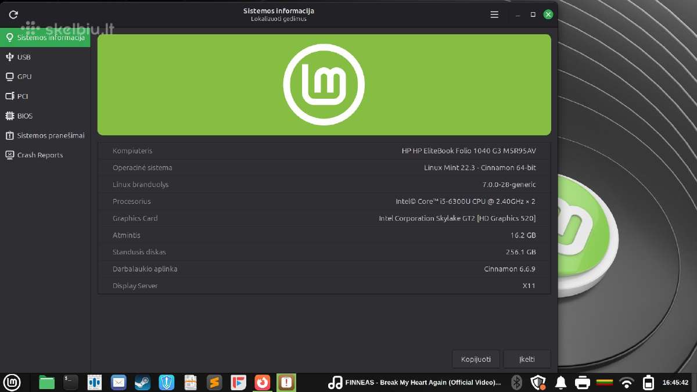Select the Standusis diskas row label
The width and height of the screenshot is (697, 392).
click(139, 252)
